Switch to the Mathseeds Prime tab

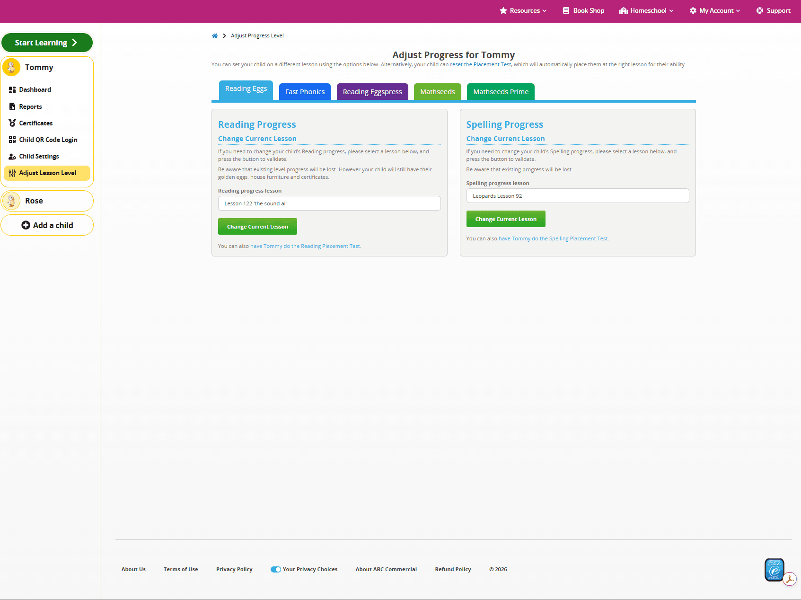[x=501, y=92]
